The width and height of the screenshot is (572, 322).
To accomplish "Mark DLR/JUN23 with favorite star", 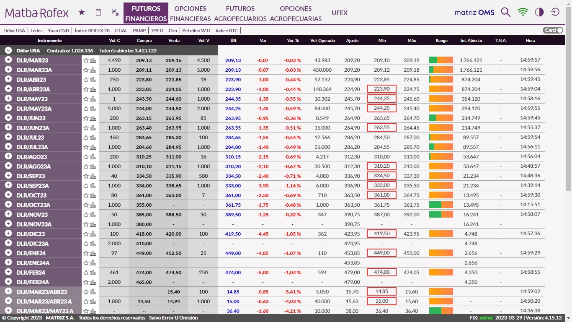I will click(86, 118).
